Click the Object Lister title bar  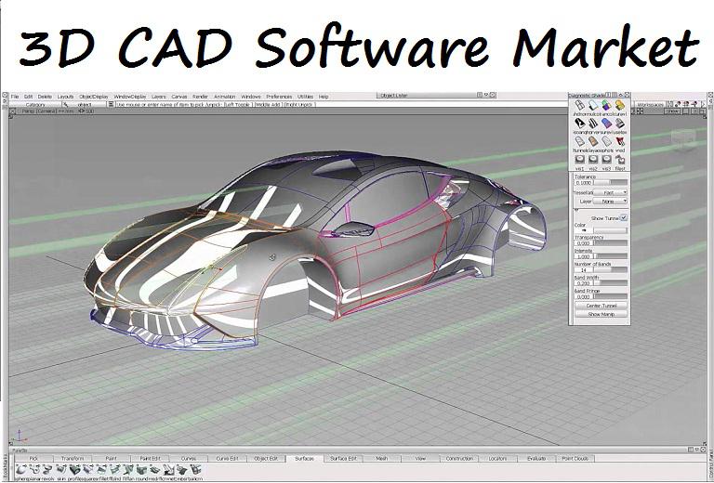tap(436, 96)
